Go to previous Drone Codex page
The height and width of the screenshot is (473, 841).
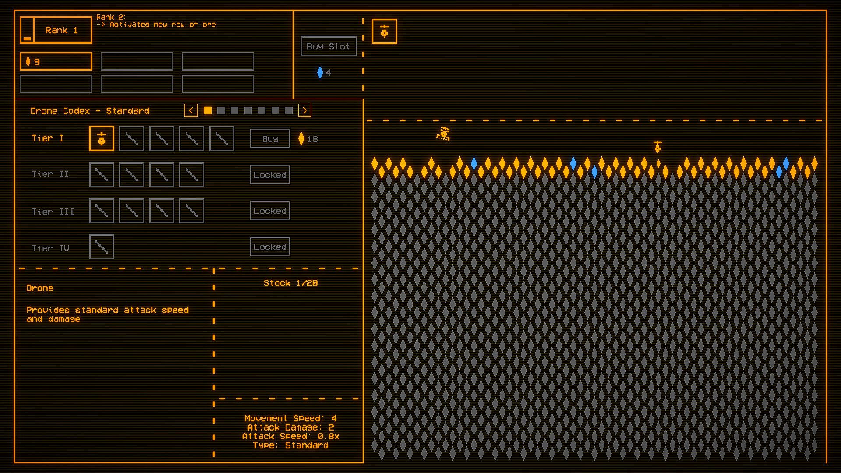click(x=191, y=110)
